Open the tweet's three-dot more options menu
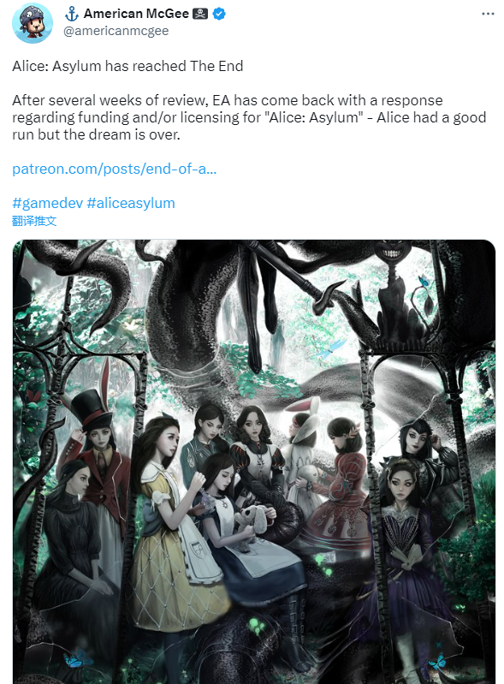The width and height of the screenshot is (504, 684). (x=488, y=14)
